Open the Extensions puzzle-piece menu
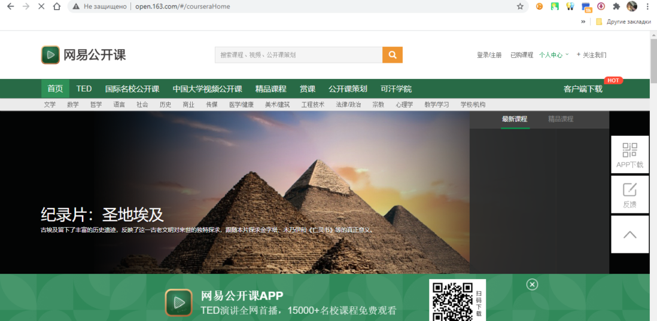Screen dimensions: 657x321 pos(616,7)
